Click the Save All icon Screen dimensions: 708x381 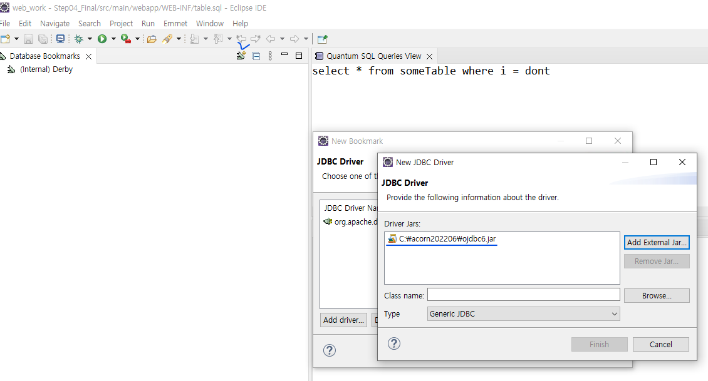(x=43, y=39)
